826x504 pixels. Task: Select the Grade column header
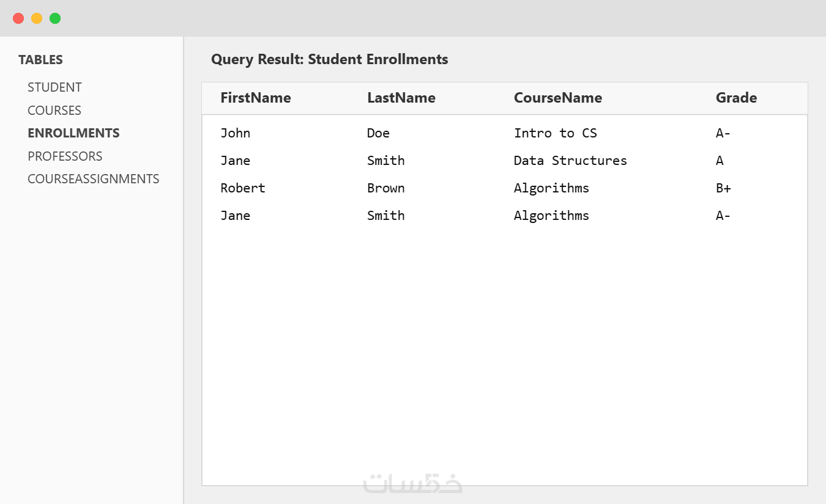[736, 98]
